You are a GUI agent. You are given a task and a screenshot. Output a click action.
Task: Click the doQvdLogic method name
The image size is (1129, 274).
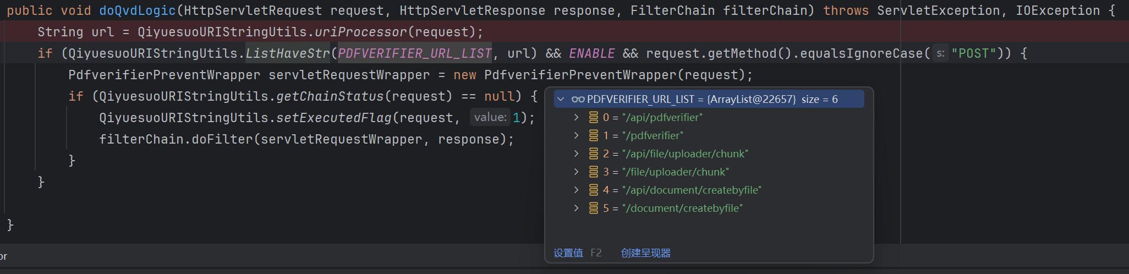pos(138,10)
